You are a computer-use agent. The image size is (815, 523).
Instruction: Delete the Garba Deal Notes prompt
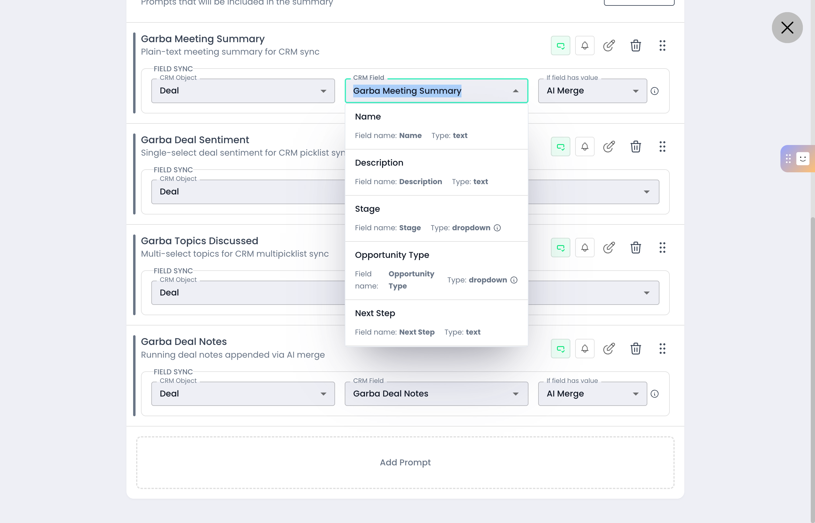point(636,349)
